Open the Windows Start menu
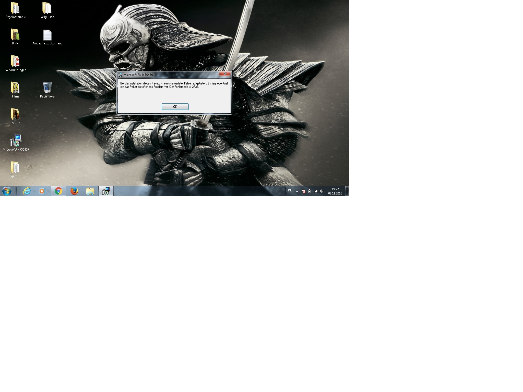 pos(7,191)
